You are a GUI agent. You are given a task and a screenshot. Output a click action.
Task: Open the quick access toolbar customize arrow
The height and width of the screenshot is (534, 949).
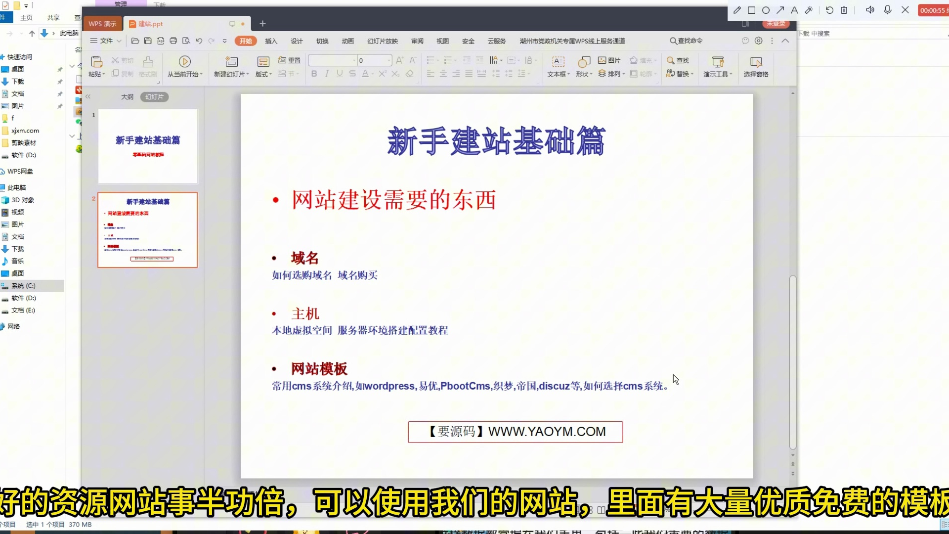click(224, 41)
